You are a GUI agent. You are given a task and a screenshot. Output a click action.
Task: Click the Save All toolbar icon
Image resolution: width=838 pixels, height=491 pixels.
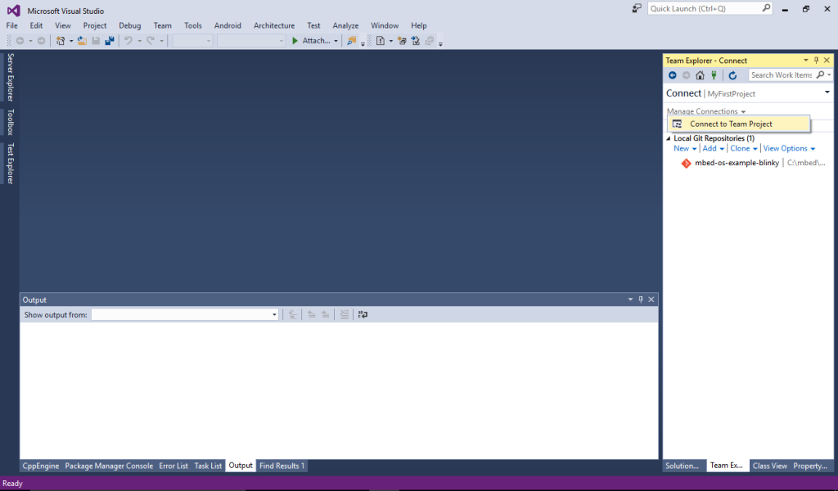110,40
